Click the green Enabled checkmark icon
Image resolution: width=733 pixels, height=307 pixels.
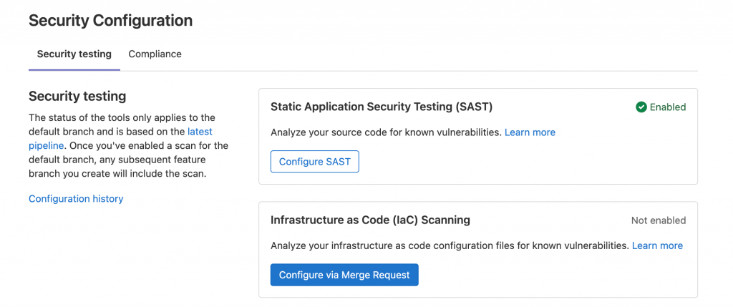641,107
